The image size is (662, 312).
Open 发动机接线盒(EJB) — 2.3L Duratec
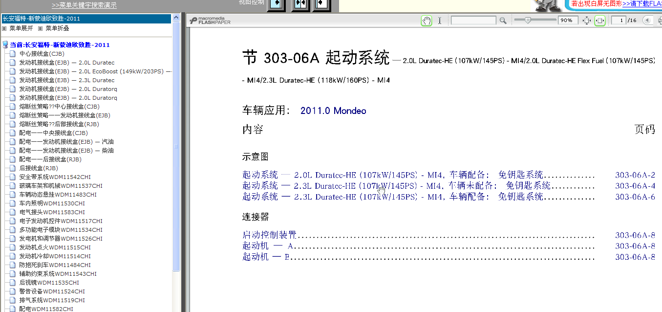pos(67,80)
